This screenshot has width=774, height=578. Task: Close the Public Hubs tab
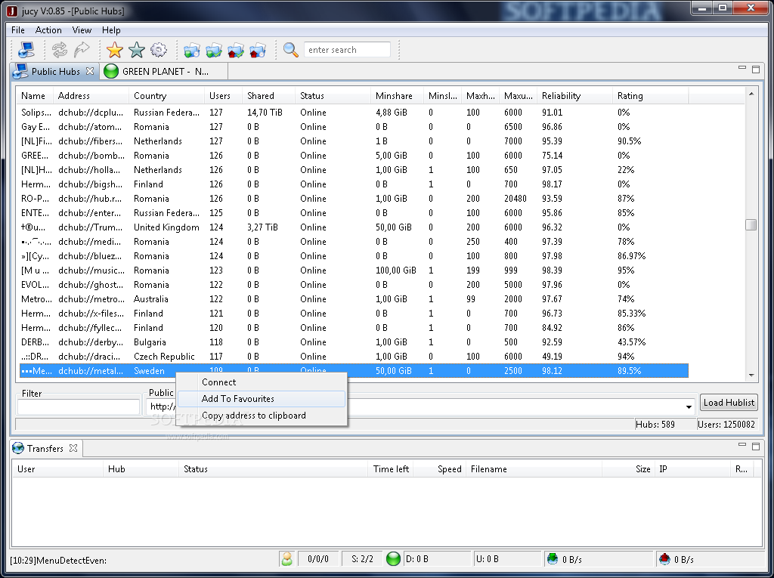[90, 71]
